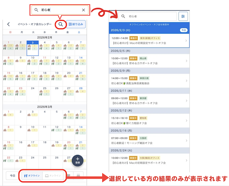Click the online event icon on February 23

tap(17, 94)
